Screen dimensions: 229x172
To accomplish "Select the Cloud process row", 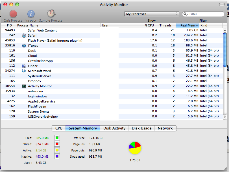I will point(112,56).
